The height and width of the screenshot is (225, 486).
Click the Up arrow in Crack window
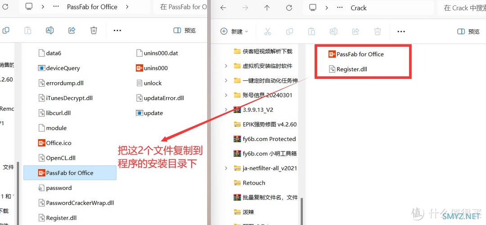point(267,8)
